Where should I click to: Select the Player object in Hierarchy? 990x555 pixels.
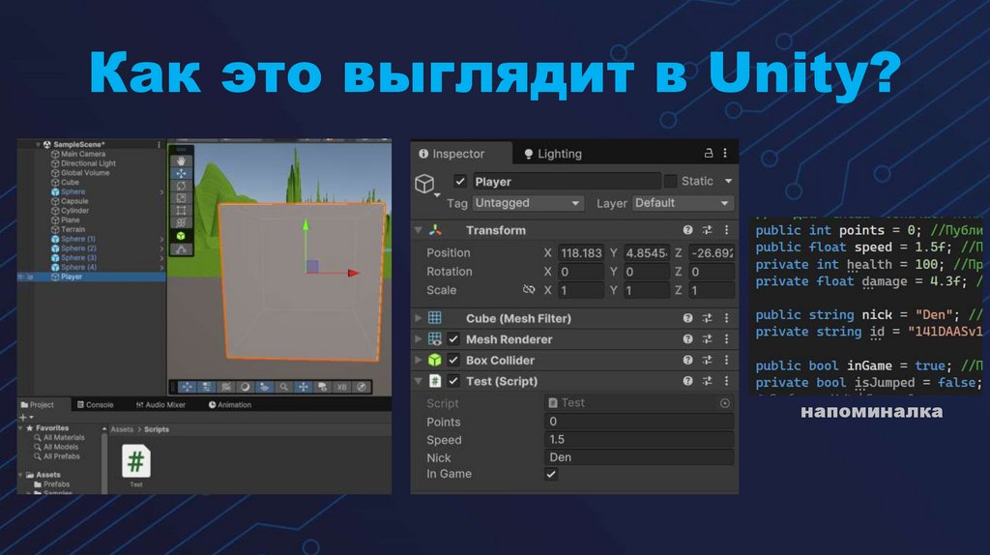point(72,277)
